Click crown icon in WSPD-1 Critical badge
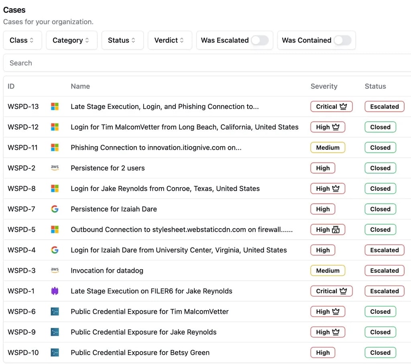The image size is (411, 364). (343, 291)
